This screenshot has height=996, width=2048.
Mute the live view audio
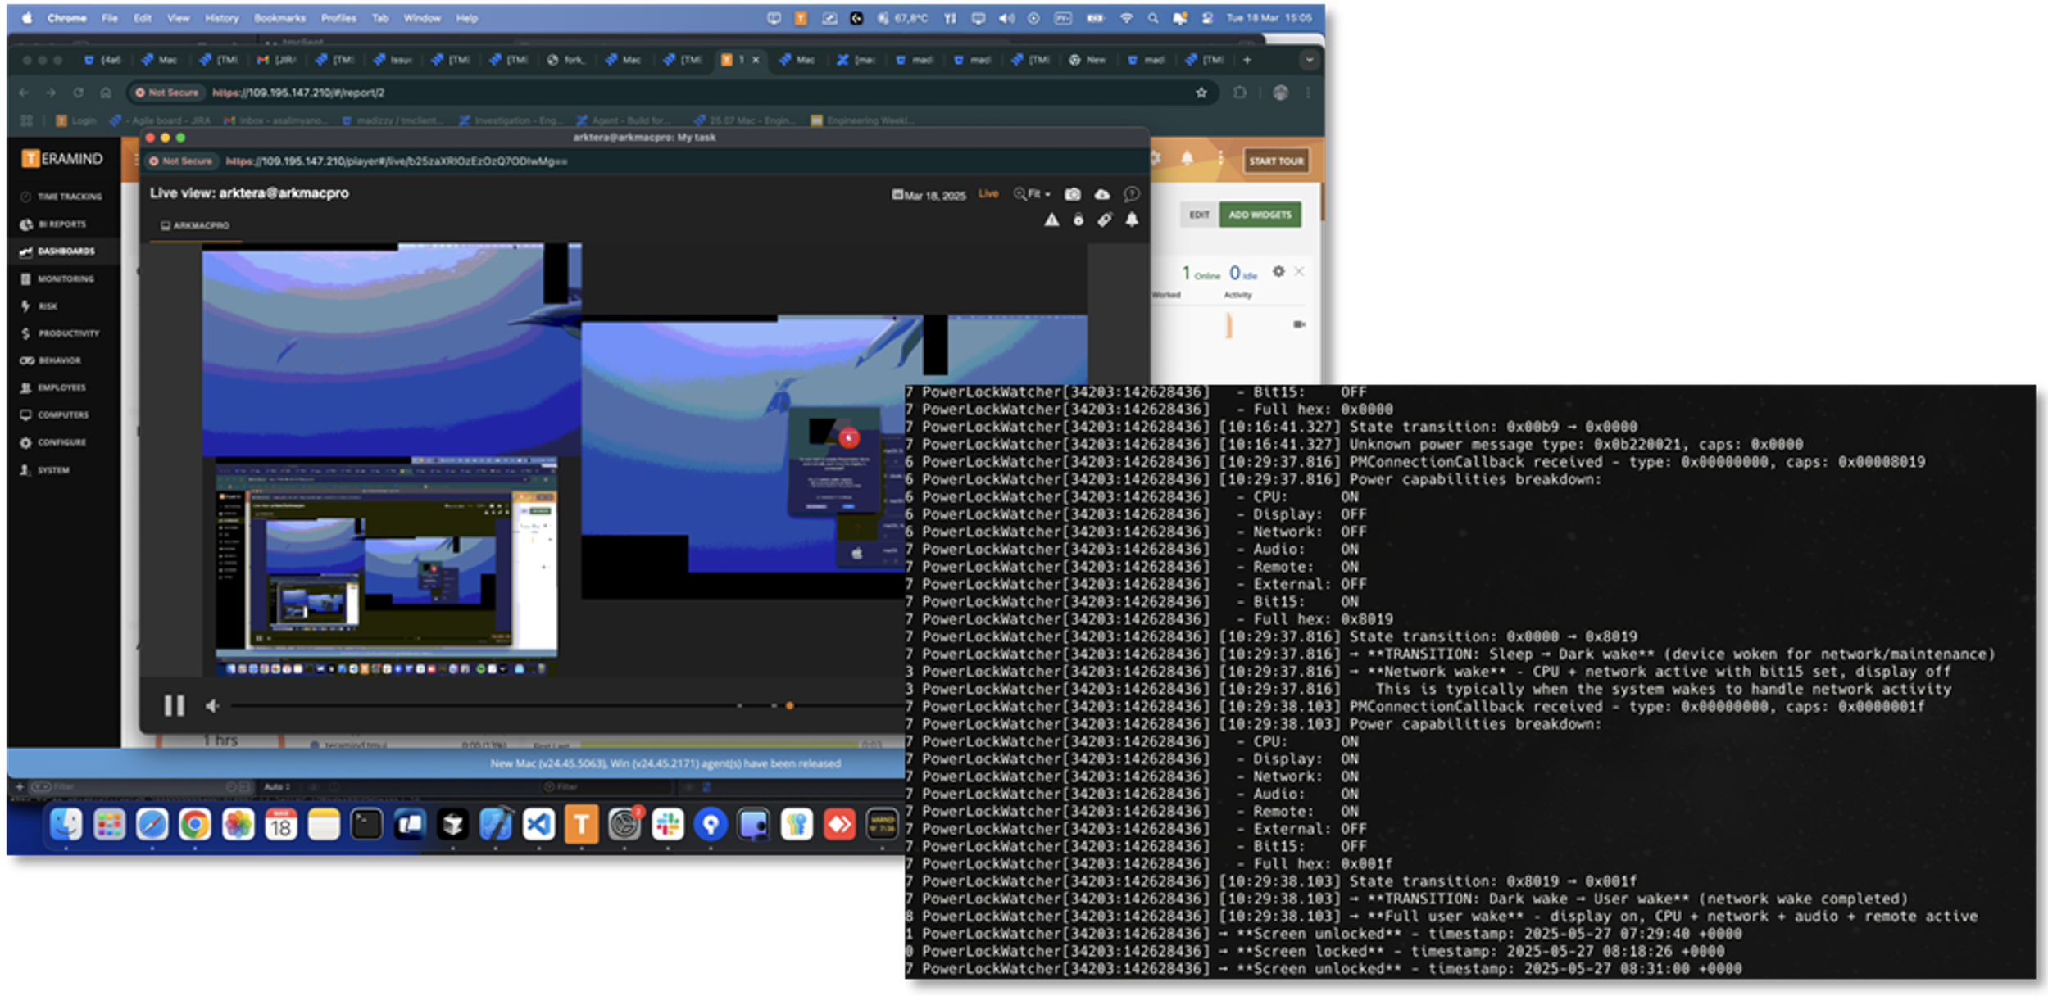(x=212, y=705)
